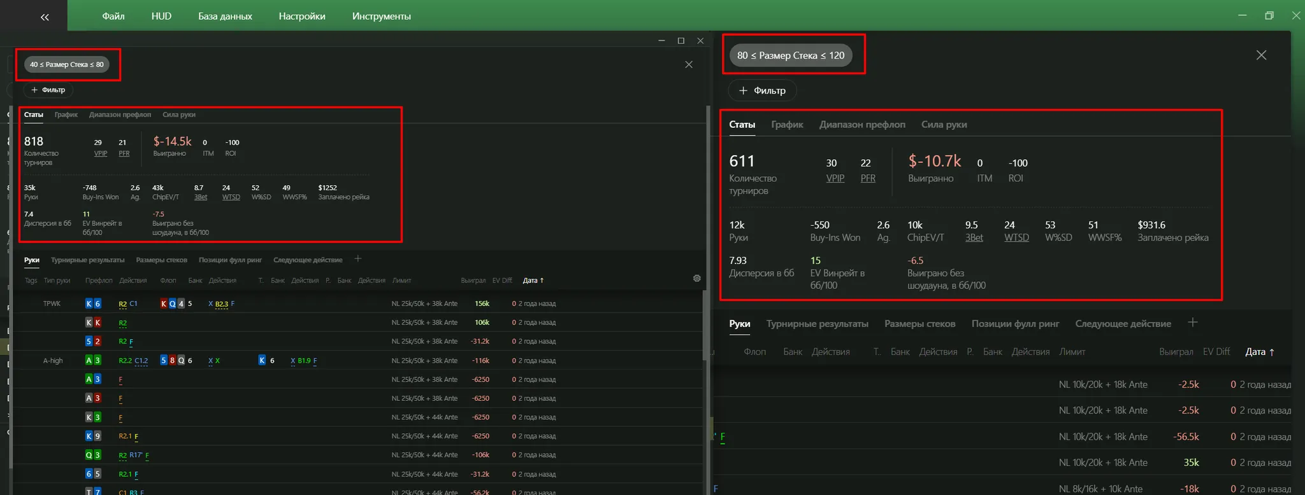Open table settings gear in left panel
Screen dimensions: 1305x495
coord(696,279)
